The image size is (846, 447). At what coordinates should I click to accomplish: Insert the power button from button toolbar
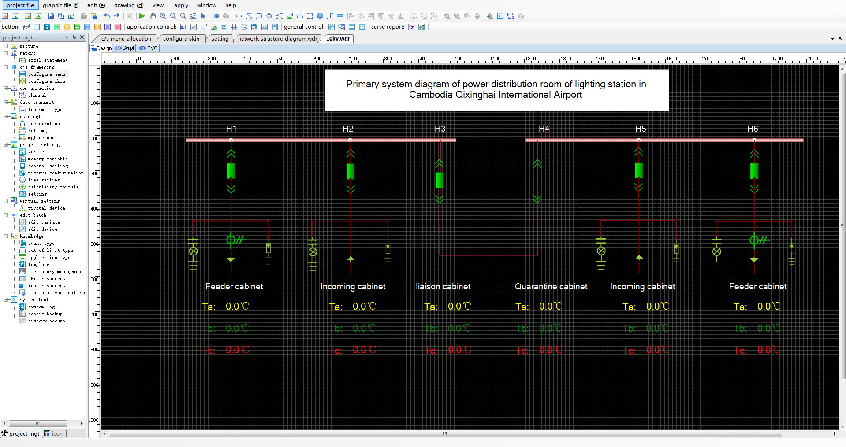87,27
